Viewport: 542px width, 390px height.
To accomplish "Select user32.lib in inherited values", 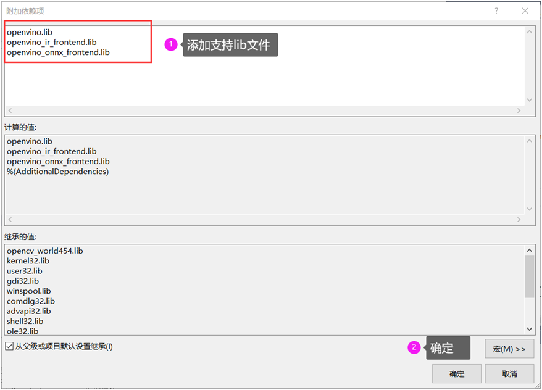I will click(25, 271).
